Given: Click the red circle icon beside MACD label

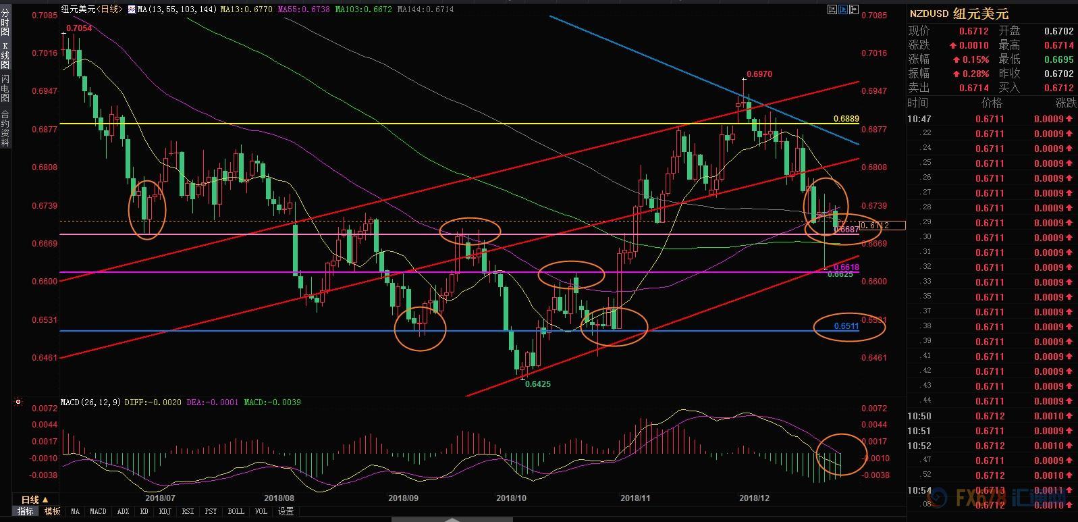Looking at the screenshot, I should 18,402.
